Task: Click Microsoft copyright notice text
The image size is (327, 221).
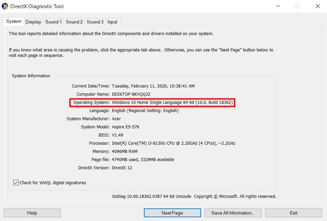Action: 235,196
